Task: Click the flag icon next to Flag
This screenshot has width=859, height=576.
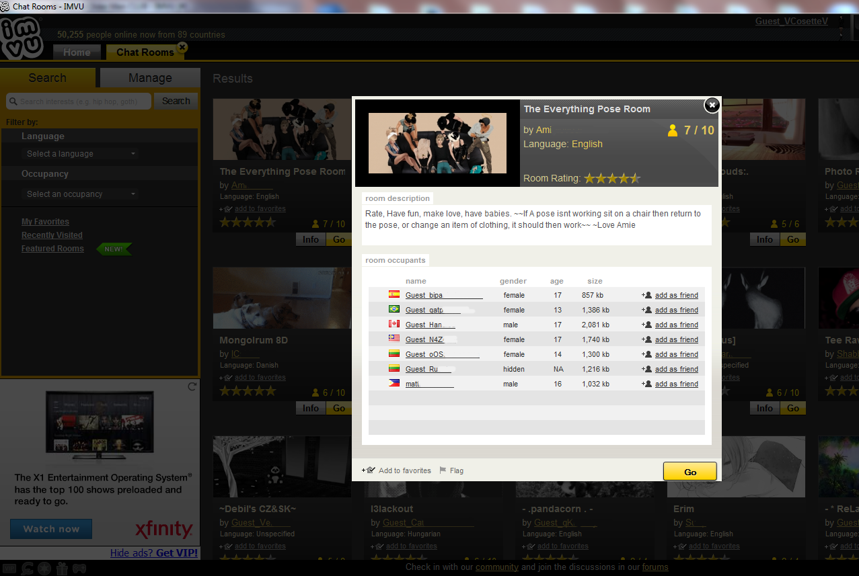Action: coord(443,470)
